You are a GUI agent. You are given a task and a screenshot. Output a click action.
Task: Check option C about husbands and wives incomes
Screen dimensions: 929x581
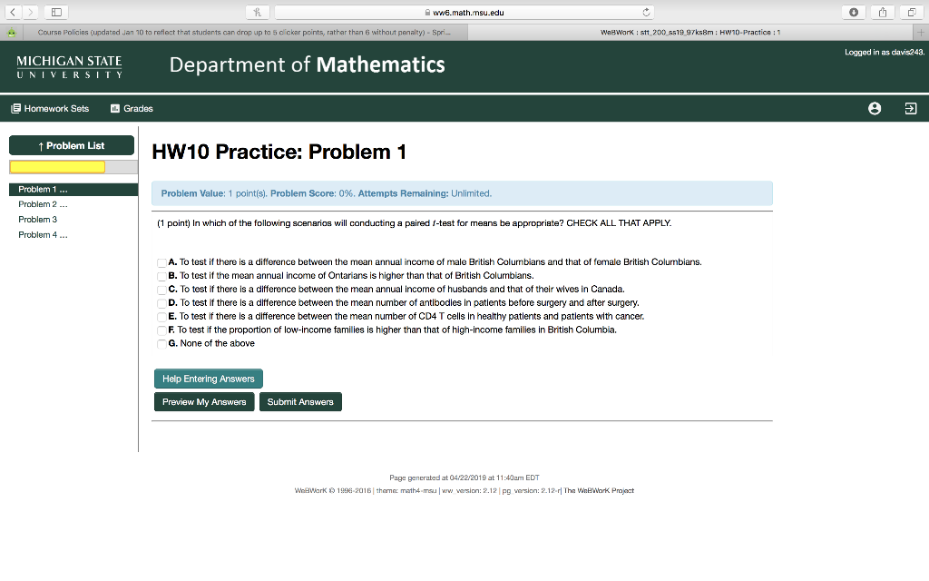coord(160,289)
